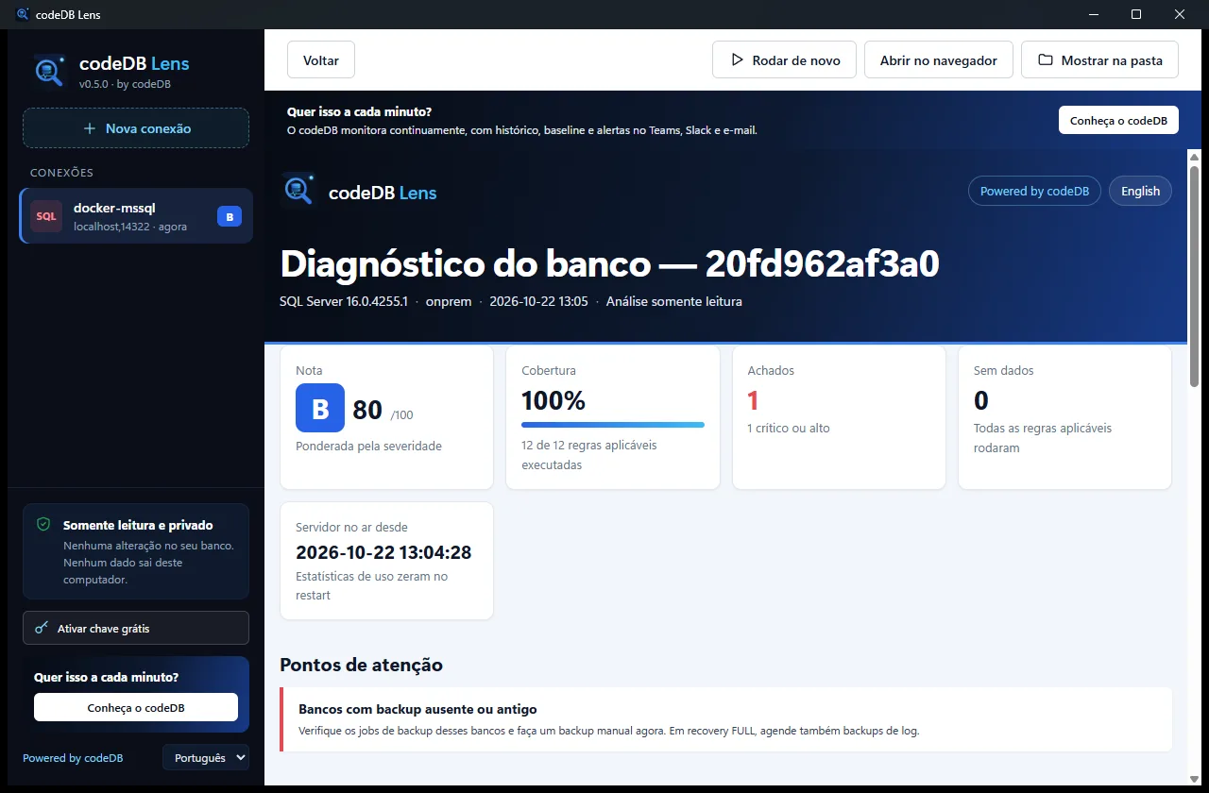This screenshot has width=1209, height=793.
Task: Click the text Ponderada pela severidade
Action: coord(368,446)
